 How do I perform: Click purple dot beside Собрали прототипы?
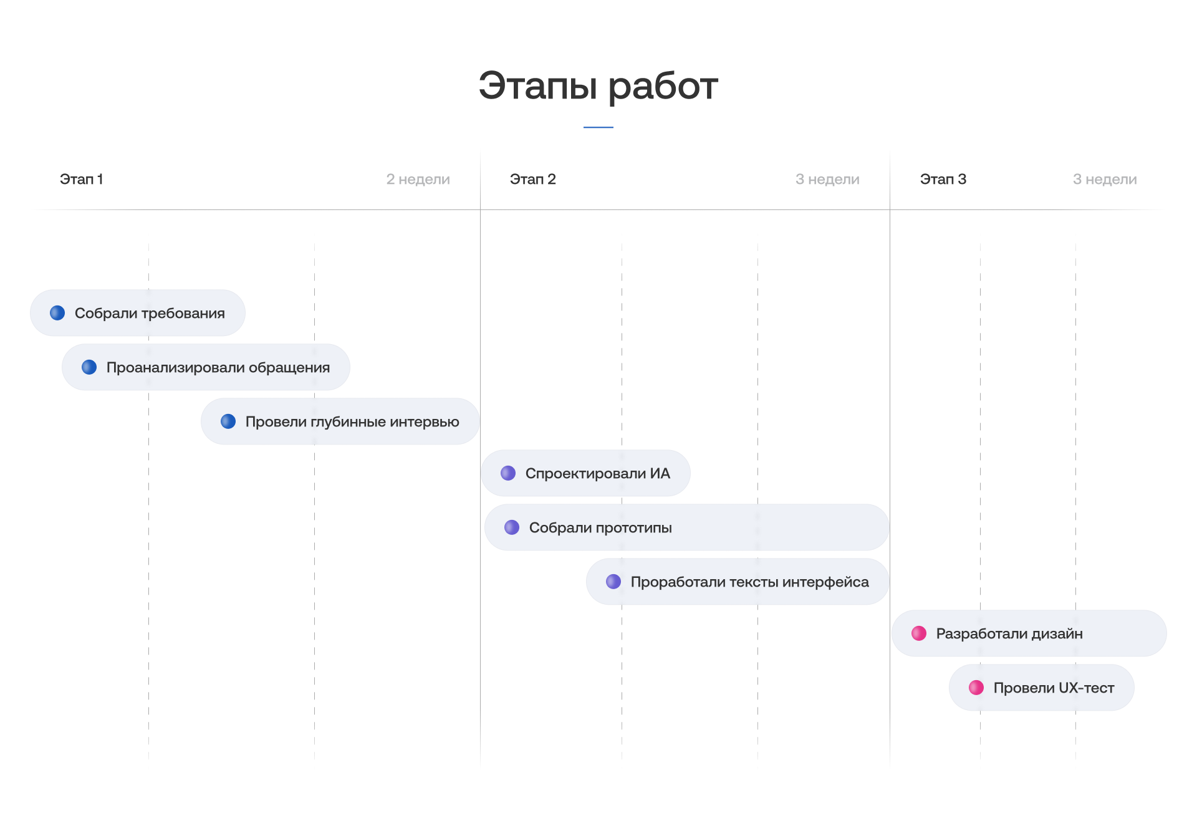(x=512, y=527)
